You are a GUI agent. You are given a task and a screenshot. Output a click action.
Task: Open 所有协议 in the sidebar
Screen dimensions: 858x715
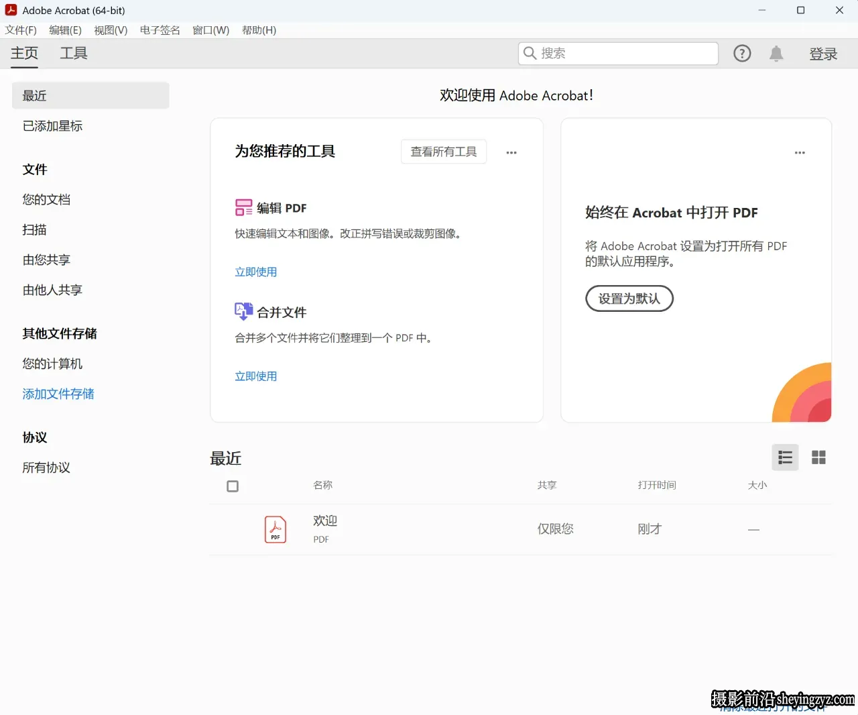click(46, 467)
